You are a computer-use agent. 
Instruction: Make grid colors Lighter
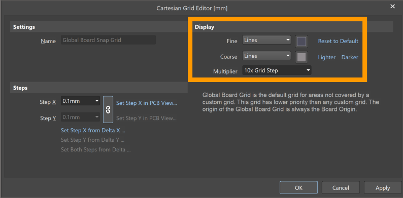(x=327, y=57)
